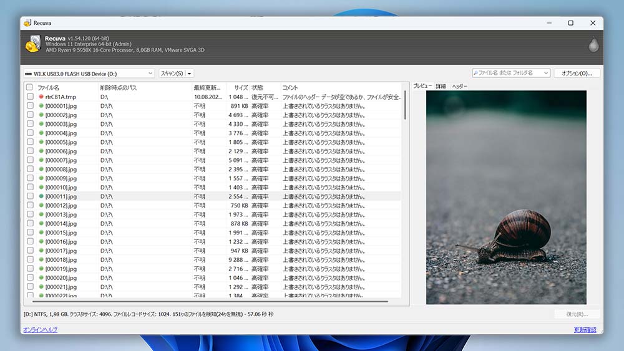This screenshot has height=351, width=624.
Task: Sort by 削除時点のパス column header
Action: coord(145,87)
